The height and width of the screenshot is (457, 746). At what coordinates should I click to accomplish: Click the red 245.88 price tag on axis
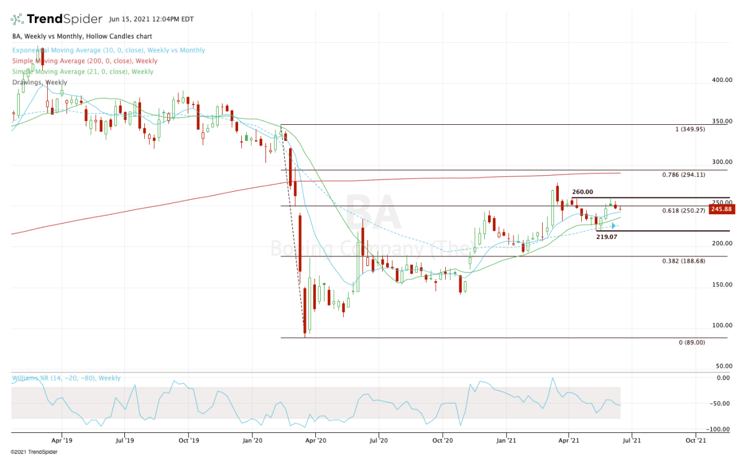pyautogui.click(x=721, y=209)
